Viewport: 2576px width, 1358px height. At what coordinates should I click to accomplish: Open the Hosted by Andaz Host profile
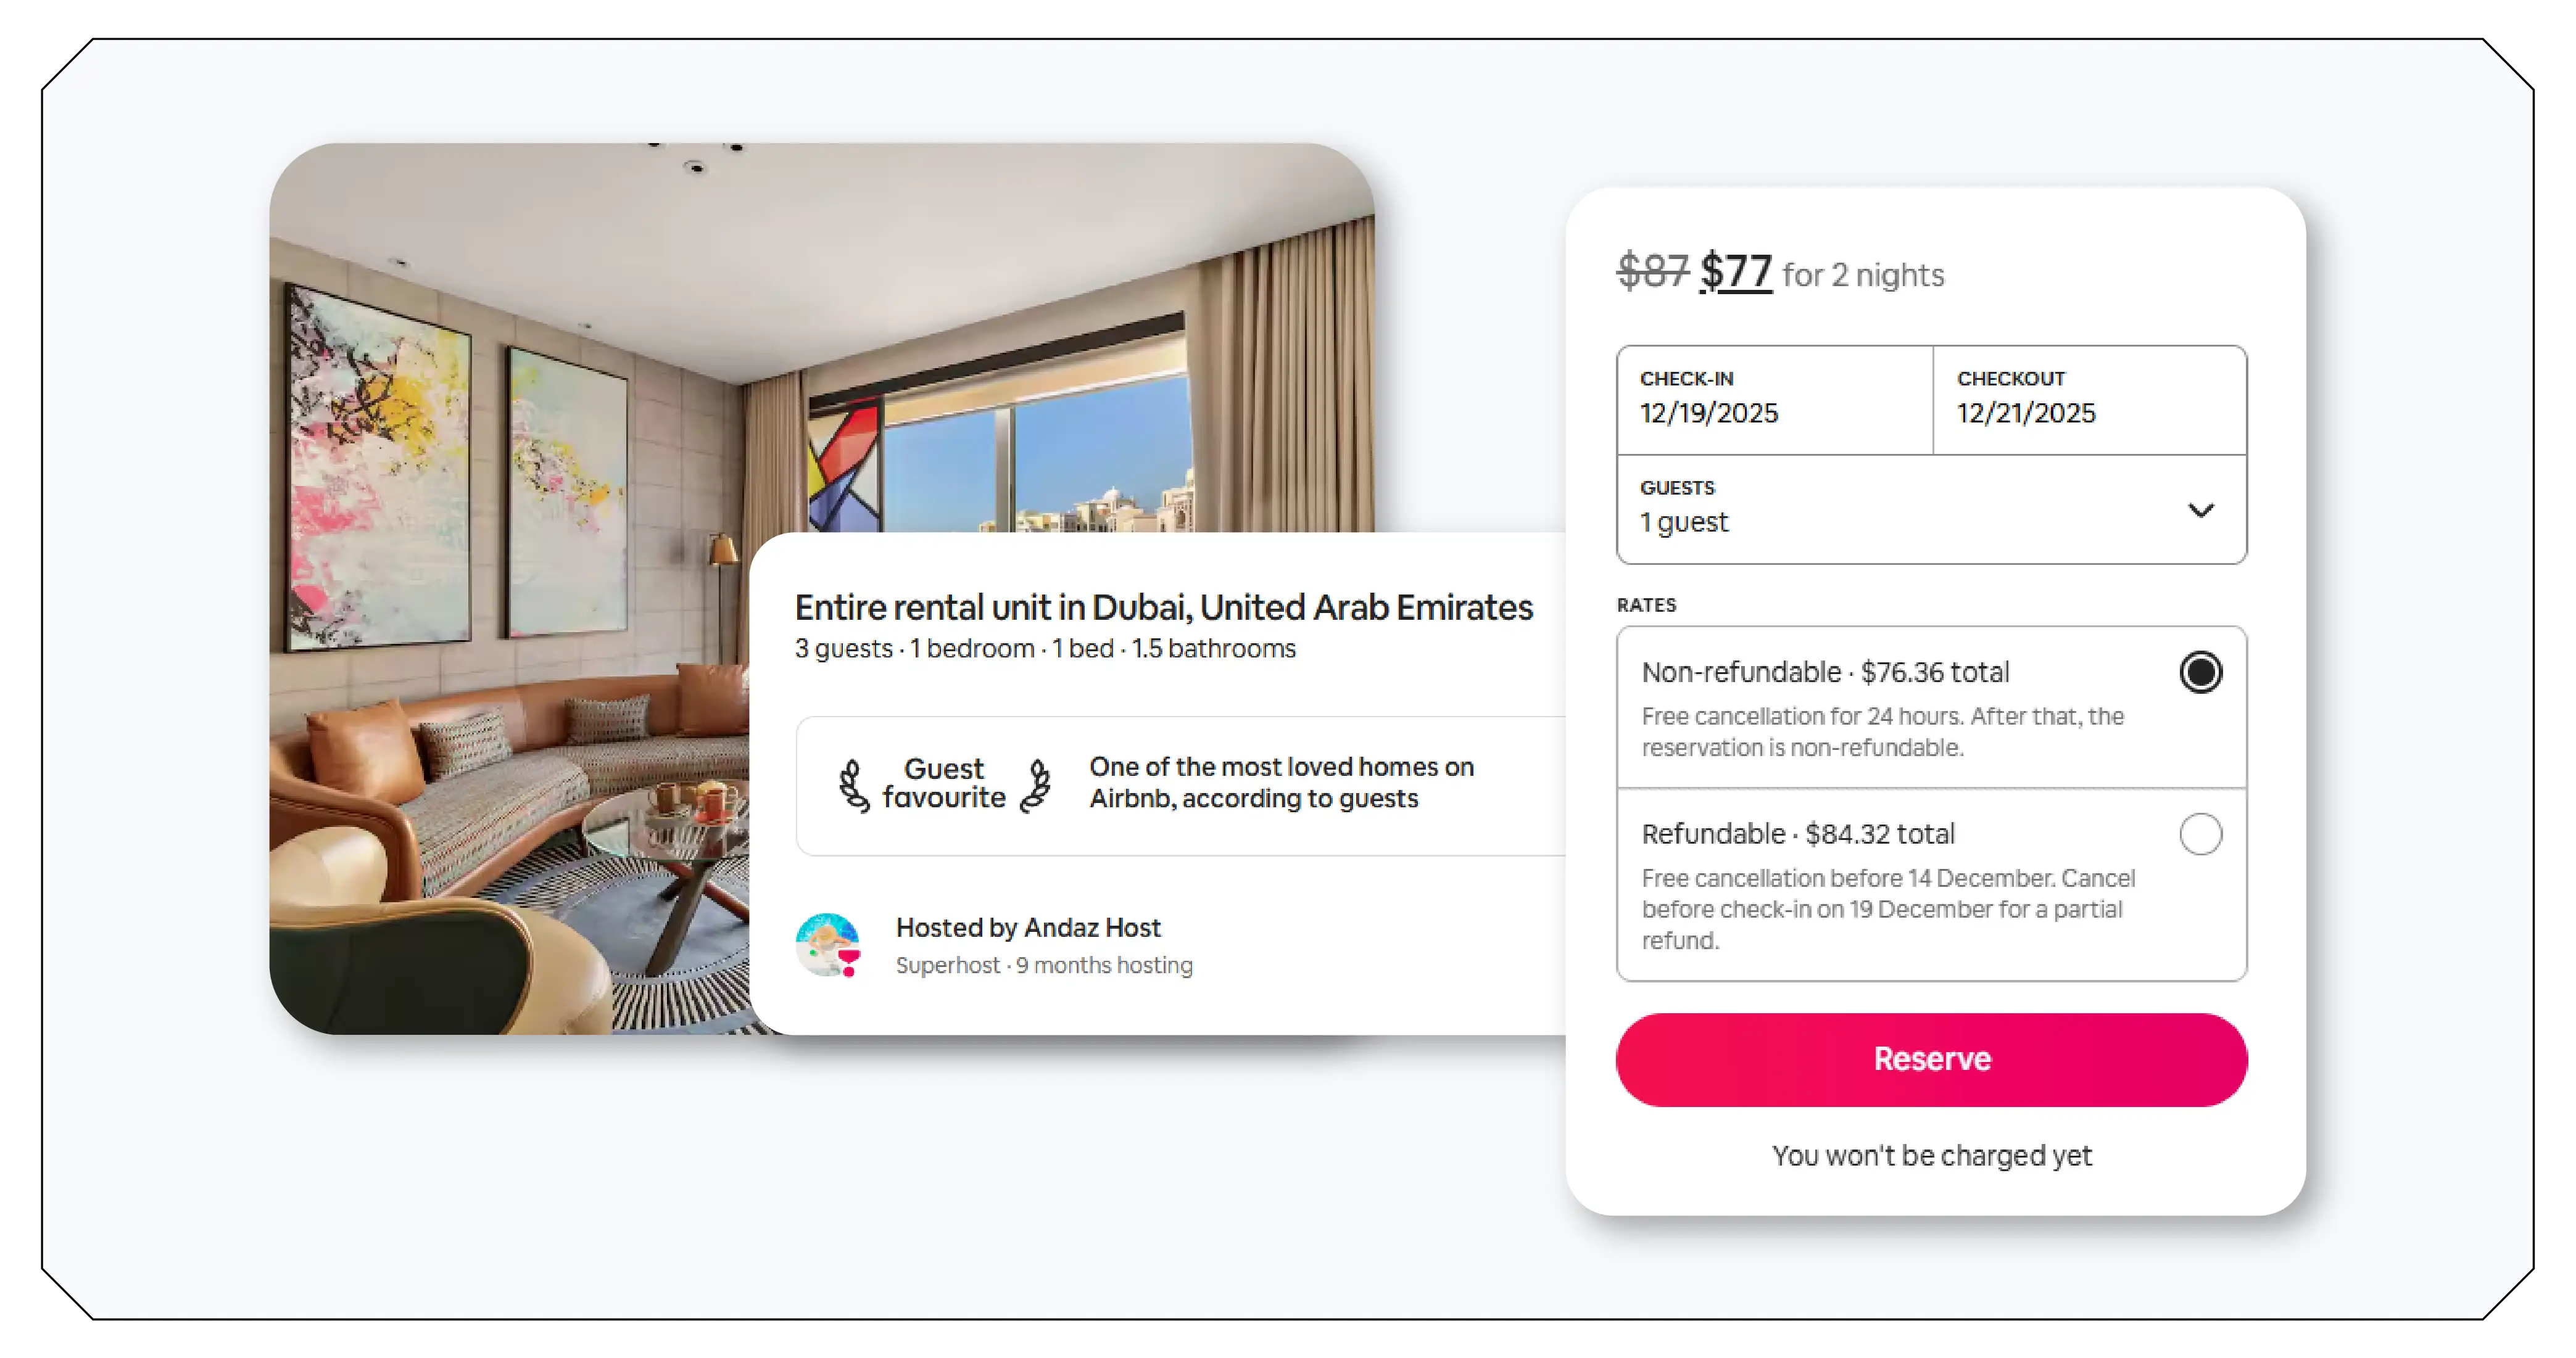pyautogui.click(x=1028, y=928)
